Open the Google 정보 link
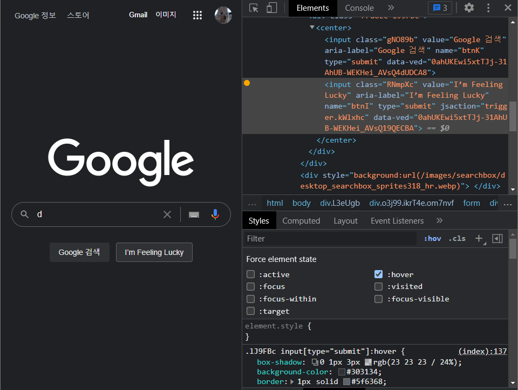Image resolution: width=518 pixels, height=390 pixels. coord(36,16)
